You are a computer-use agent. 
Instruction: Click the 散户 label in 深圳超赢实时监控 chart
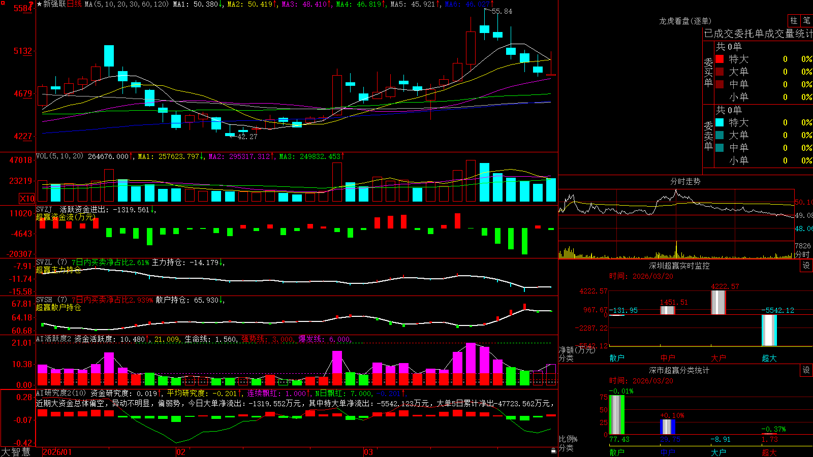coord(617,358)
